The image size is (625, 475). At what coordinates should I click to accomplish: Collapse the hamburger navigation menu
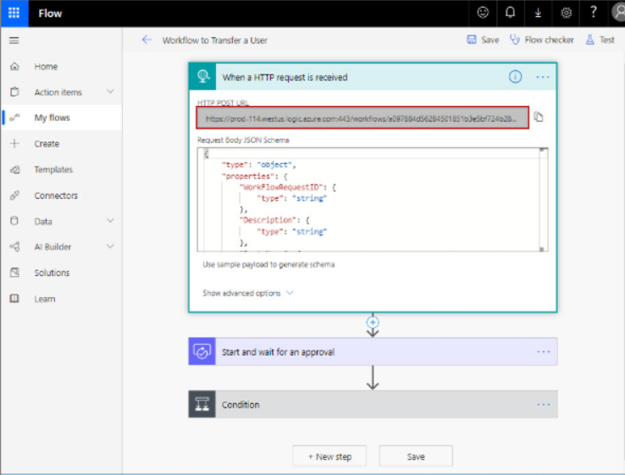click(14, 41)
